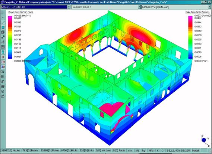
Task: Click the cyan cylinder icon in toolbar
Action: tap(3, 52)
